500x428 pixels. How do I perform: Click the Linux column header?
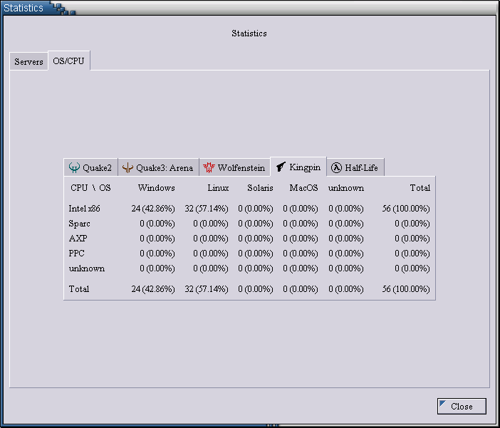pyautogui.click(x=218, y=188)
